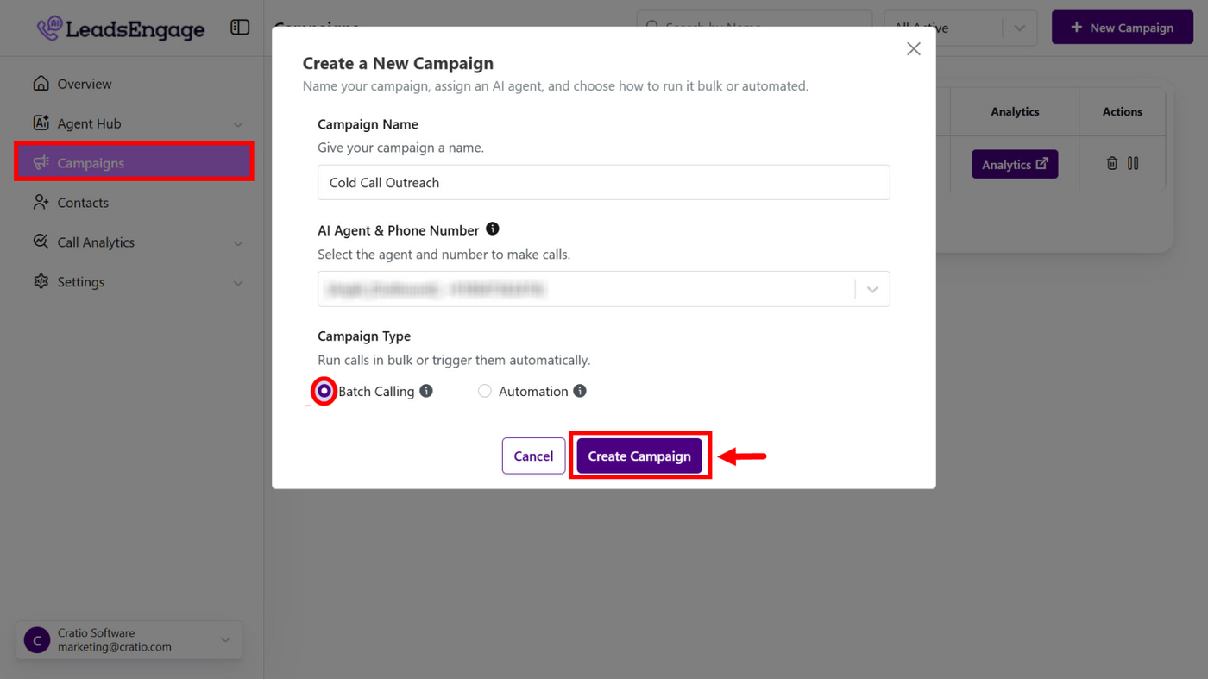Image resolution: width=1208 pixels, height=679 pixels.
Task: Select the Automation radio button
Action: point(485,391)
